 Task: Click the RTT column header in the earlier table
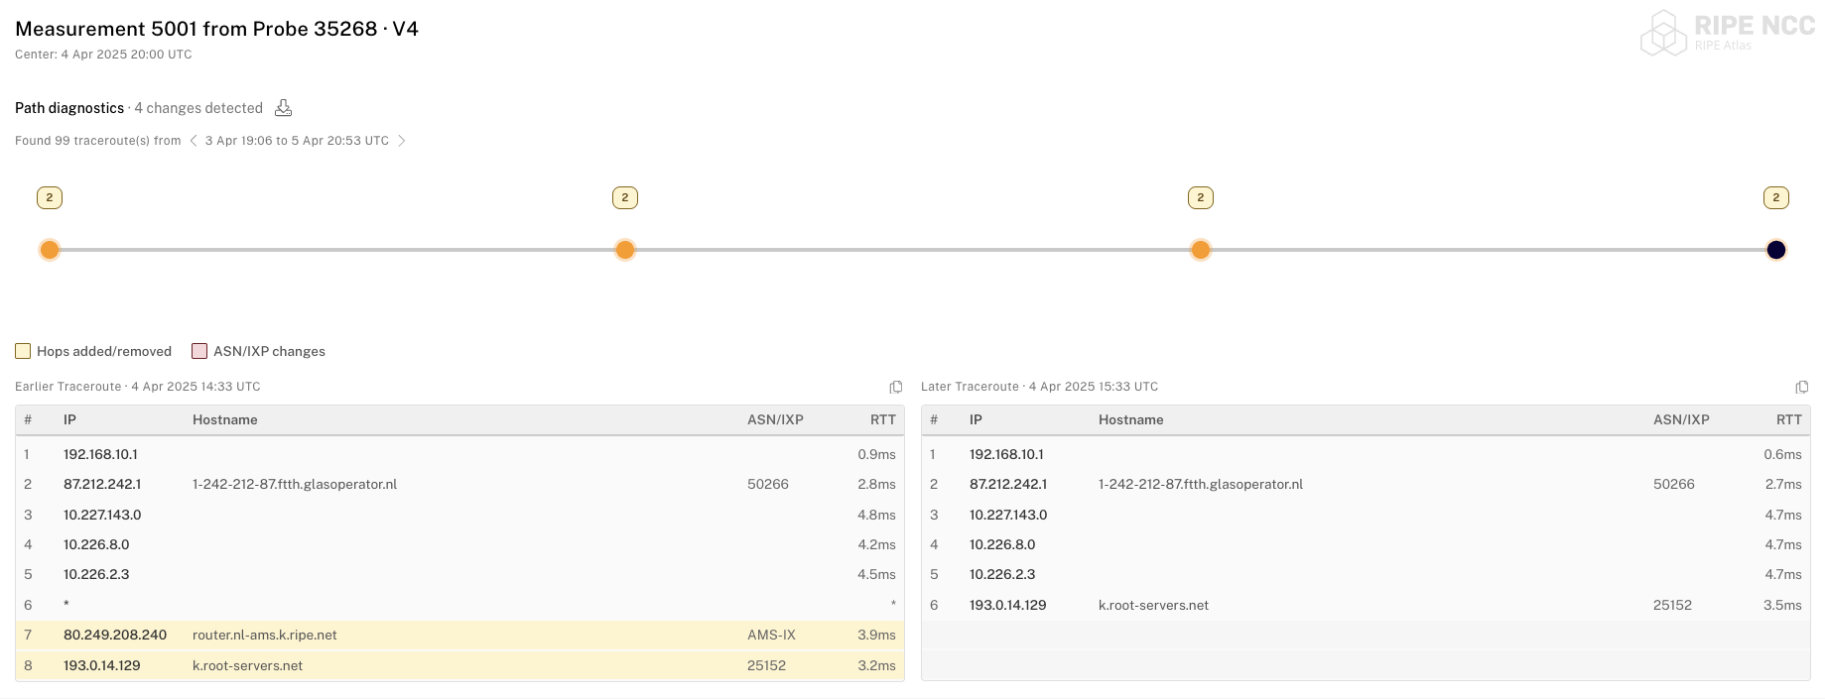882,419
